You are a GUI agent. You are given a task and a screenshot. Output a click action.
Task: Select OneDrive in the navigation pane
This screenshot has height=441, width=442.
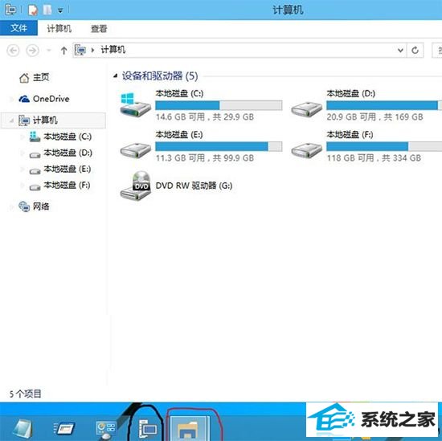pos(51,99)
